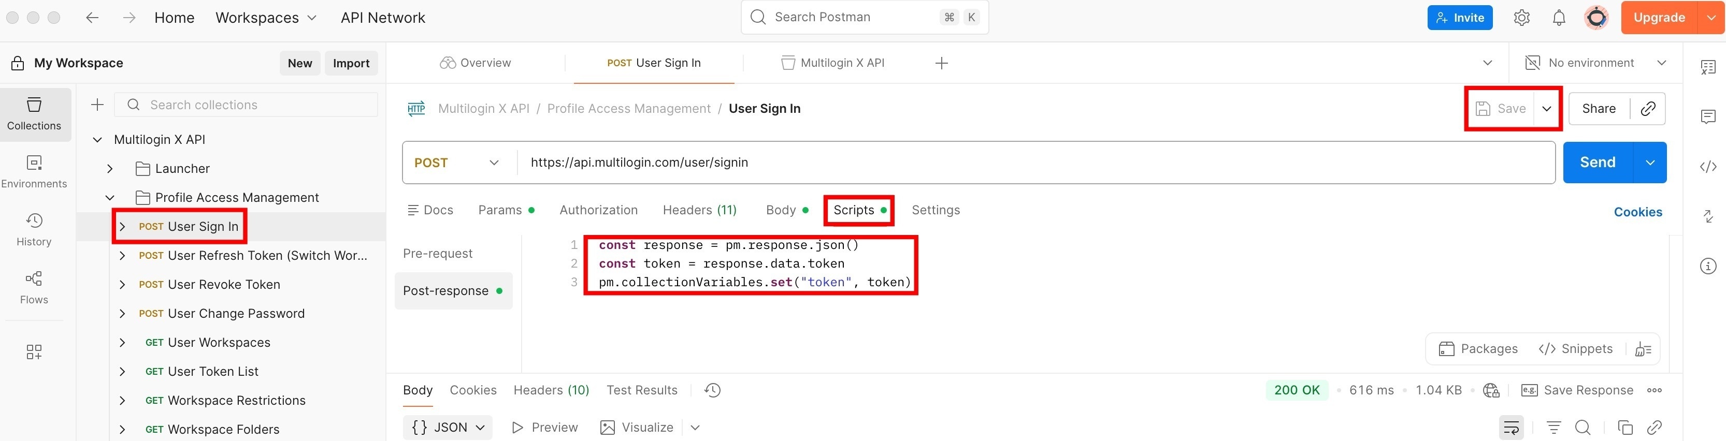
Task: Open the user avatar menu
Action: (x=1596, y=18)
